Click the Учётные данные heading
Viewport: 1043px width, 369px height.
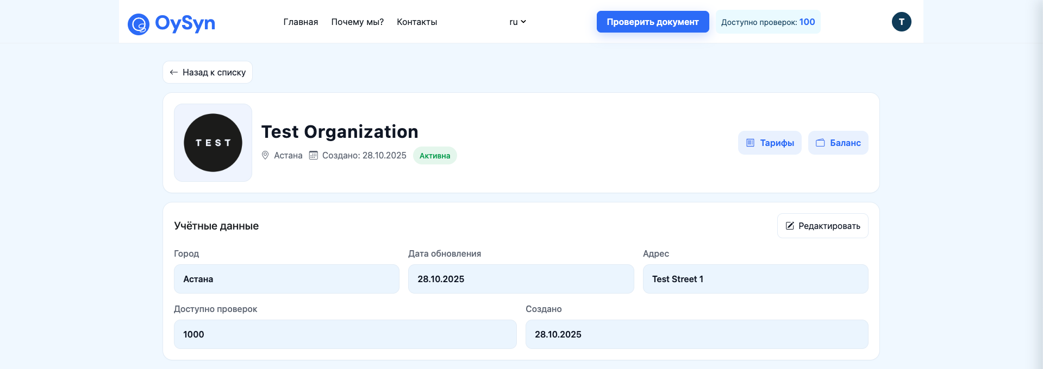(x=216, y=226)
